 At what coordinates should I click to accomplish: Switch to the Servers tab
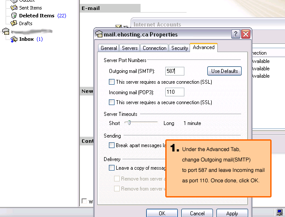[130, 48]
